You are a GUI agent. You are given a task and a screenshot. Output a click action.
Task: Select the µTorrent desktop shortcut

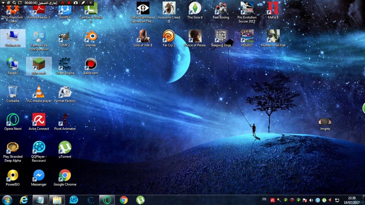click(x=65, y=150)
